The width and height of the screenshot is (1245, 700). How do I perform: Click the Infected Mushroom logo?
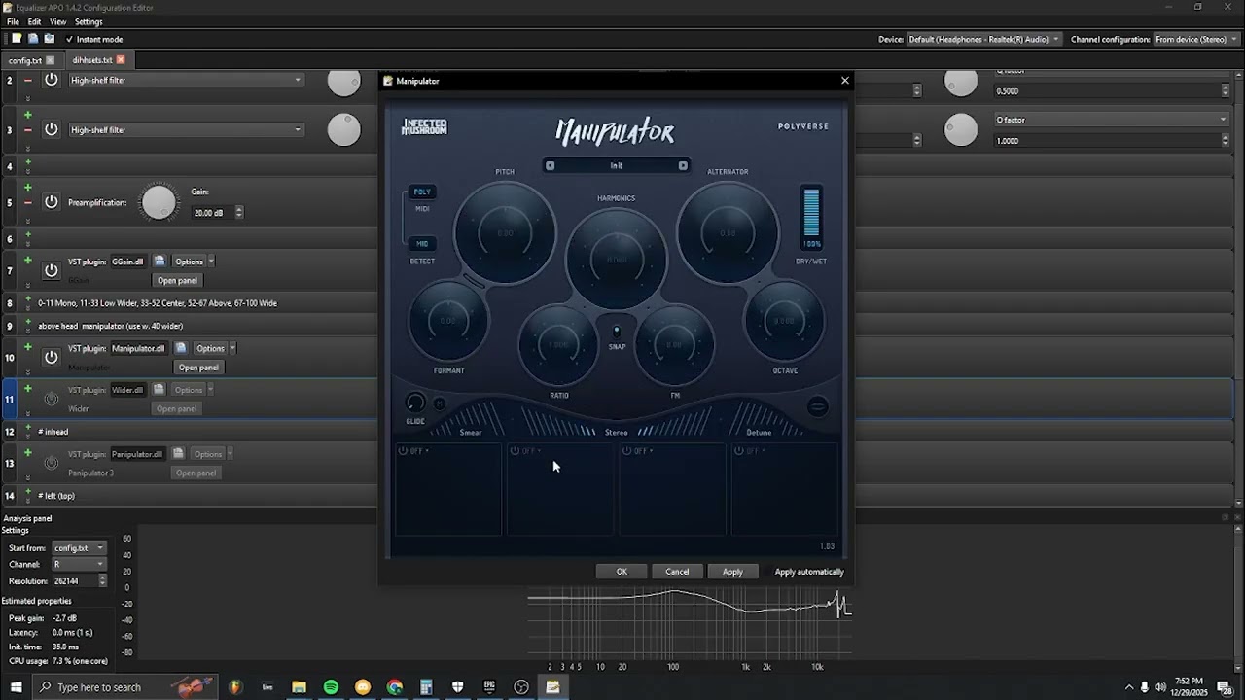click(425, 127)
